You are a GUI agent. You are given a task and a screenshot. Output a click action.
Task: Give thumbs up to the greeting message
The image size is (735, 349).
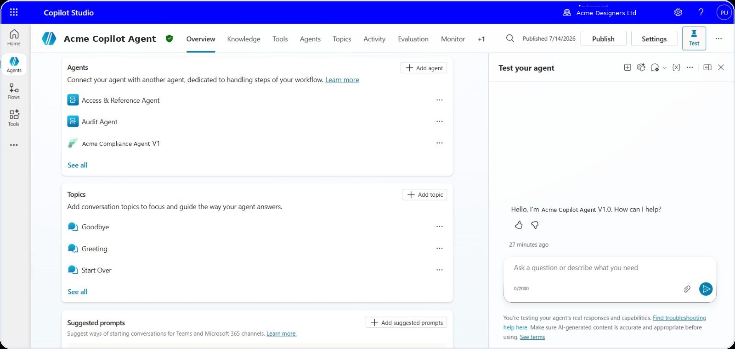(519, 225)
